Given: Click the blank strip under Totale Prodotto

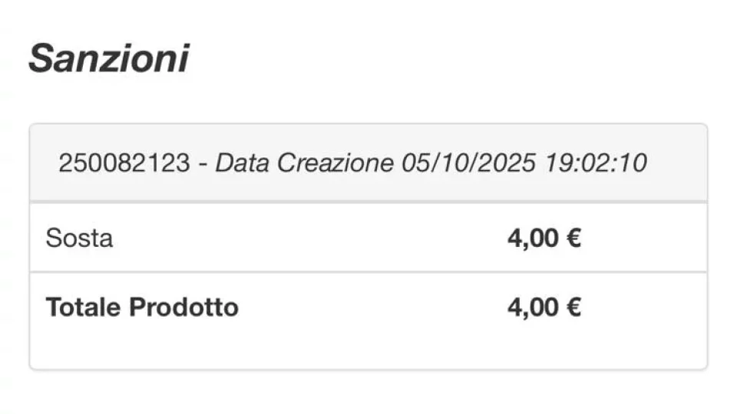Looking at the screenshot, I should [x=368, y=349].
